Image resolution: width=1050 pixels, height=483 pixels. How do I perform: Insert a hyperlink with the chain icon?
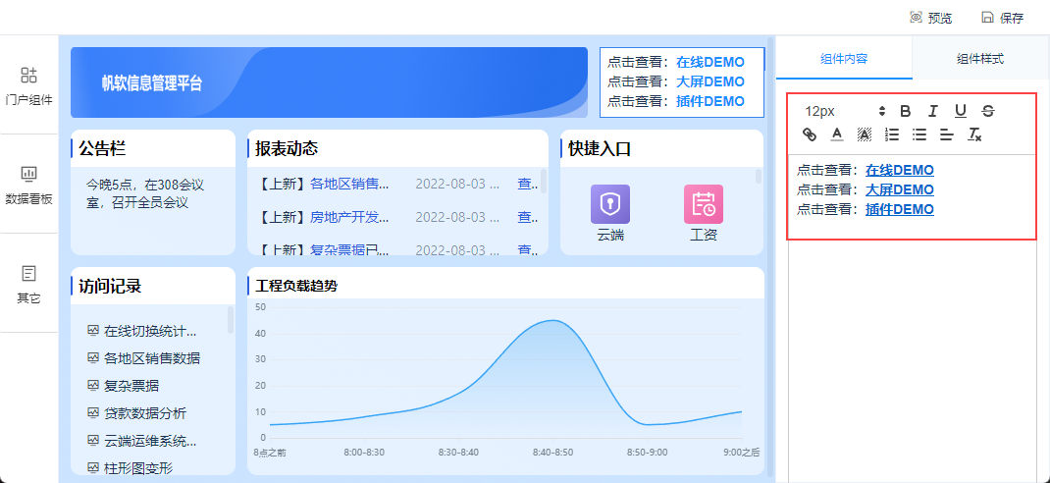810,134
